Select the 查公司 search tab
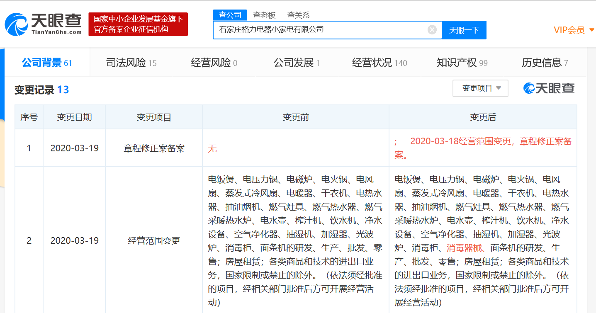596x313 pixels. tap(230, 15)
